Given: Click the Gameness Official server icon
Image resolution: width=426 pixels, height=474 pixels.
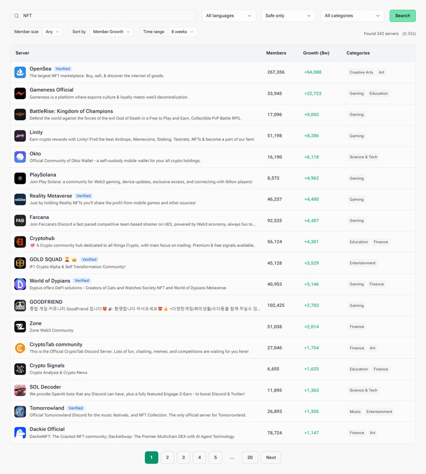Looking at the screenshot, I should [20, 94].
